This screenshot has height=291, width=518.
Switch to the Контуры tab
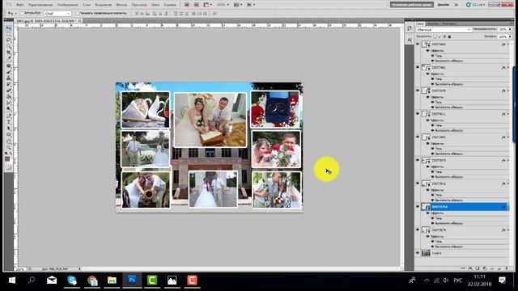coord(449,23)
